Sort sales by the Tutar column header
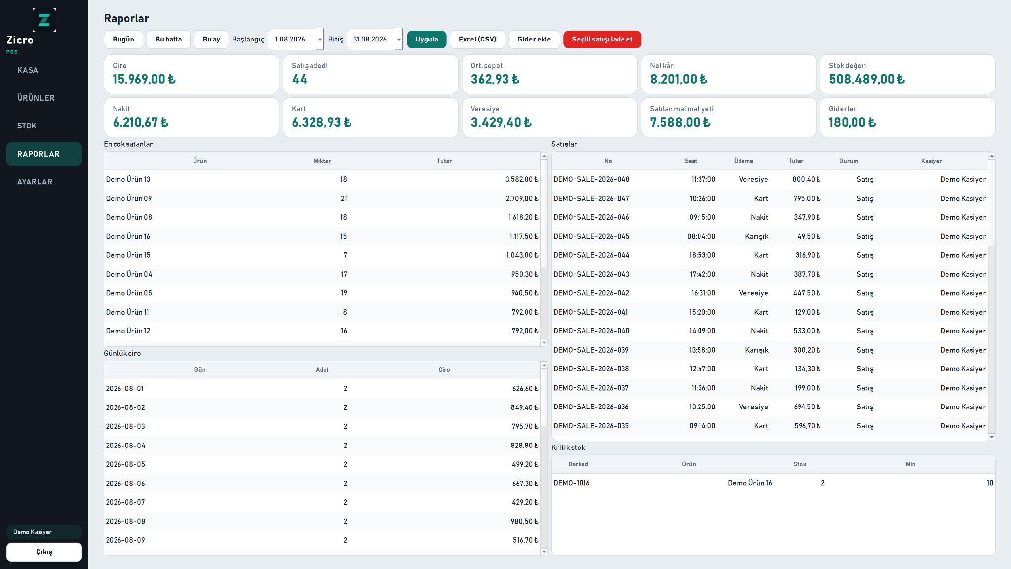 click(796, 161)
